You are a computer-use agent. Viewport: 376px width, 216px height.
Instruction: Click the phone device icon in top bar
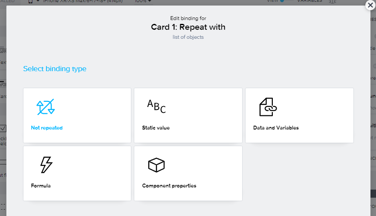[x=31, y=1]
